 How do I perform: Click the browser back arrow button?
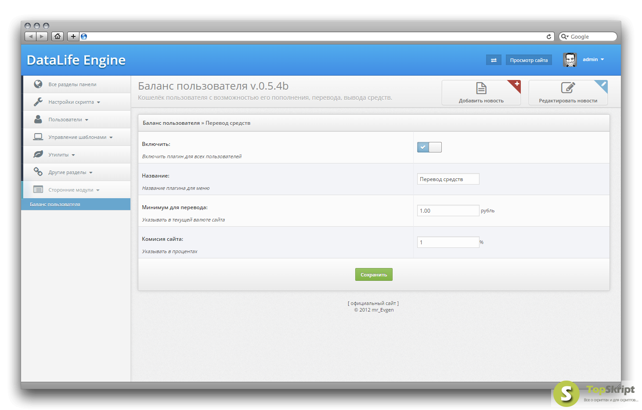coord(30,36)
